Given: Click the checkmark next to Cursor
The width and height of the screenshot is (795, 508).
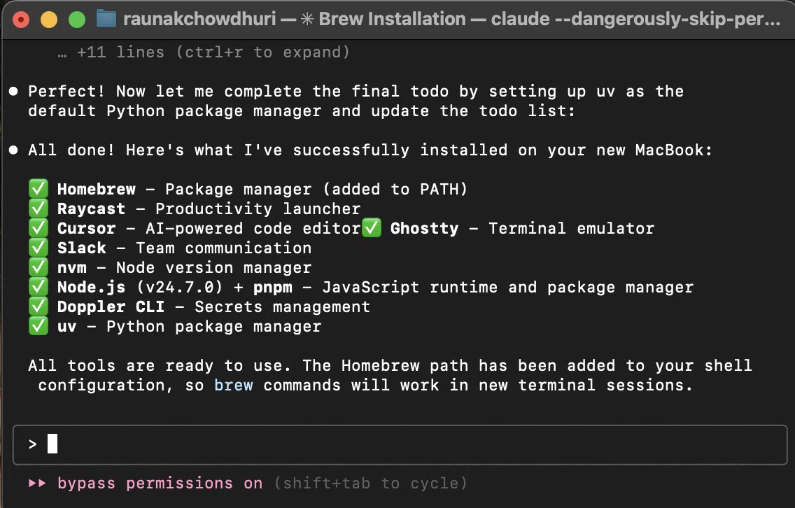Looking at the screenshot, I should coord(38,227).
